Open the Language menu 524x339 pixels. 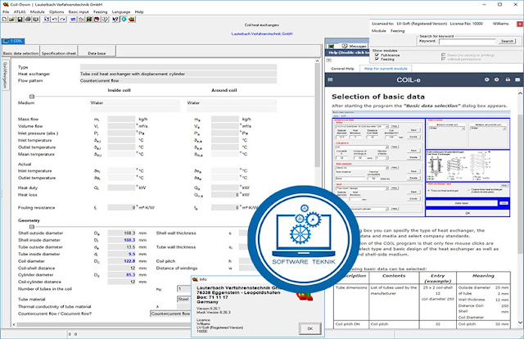click(x=121, y=11)
